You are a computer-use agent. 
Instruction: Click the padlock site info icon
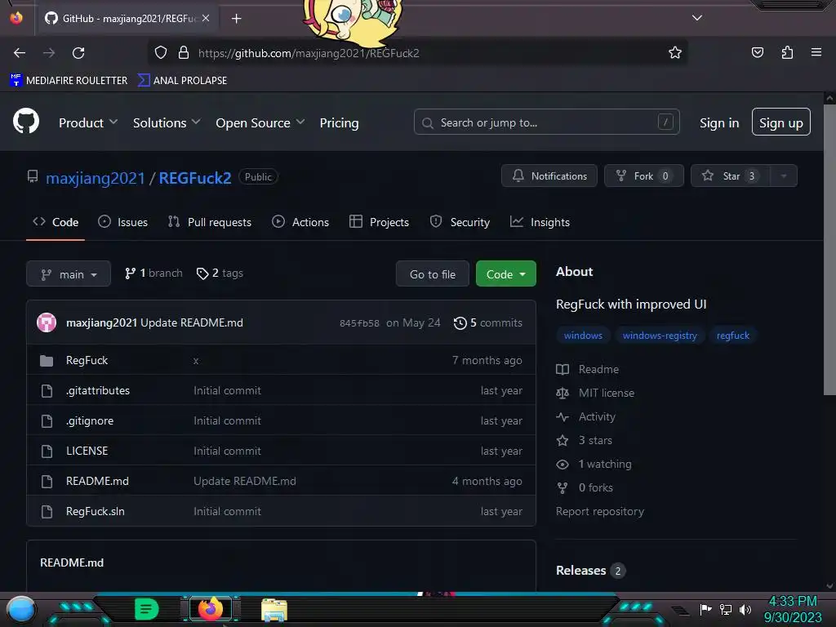(x=184, y=53)
